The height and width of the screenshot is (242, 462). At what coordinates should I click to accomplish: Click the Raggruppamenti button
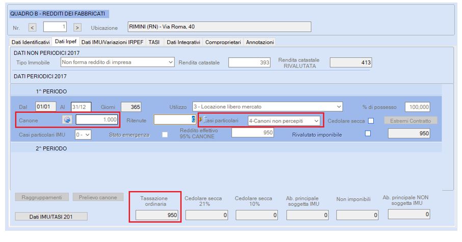point(42,197)
